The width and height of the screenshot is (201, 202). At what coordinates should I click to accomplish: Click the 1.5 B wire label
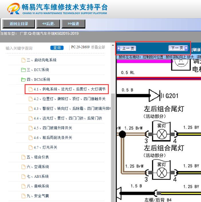[136, 186]
